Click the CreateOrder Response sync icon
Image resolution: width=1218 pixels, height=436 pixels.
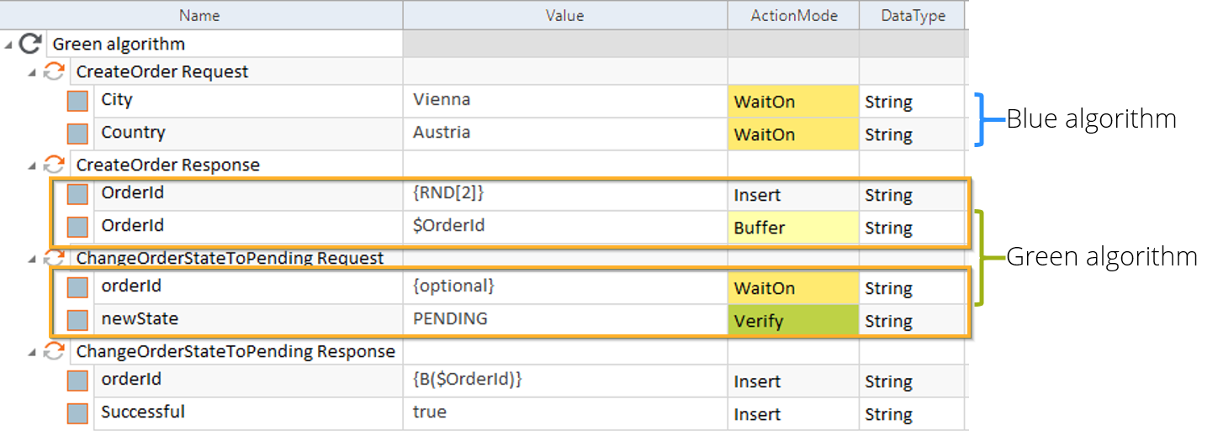point(54,165)
